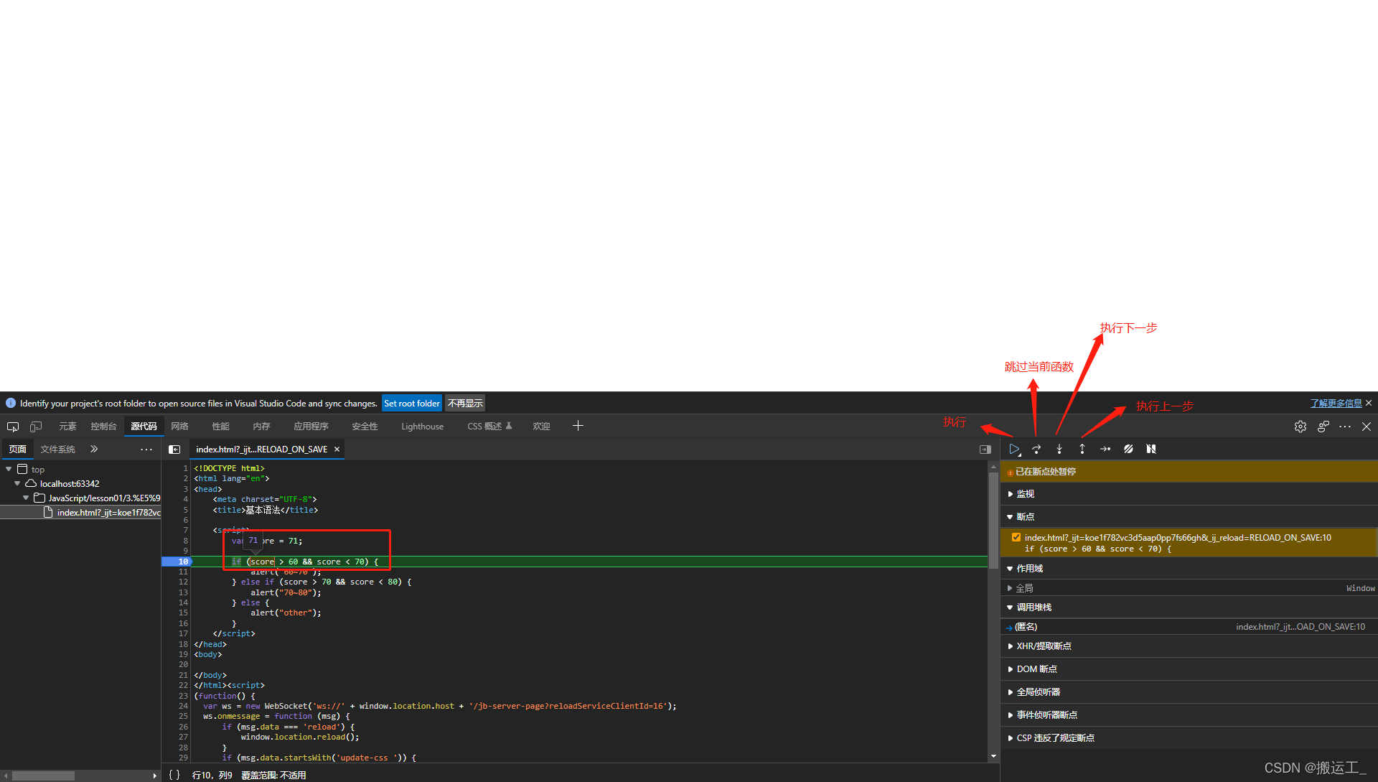
Task: Click the Step out of function icon
Action: pyautogui.click(x=1082, y=449)
